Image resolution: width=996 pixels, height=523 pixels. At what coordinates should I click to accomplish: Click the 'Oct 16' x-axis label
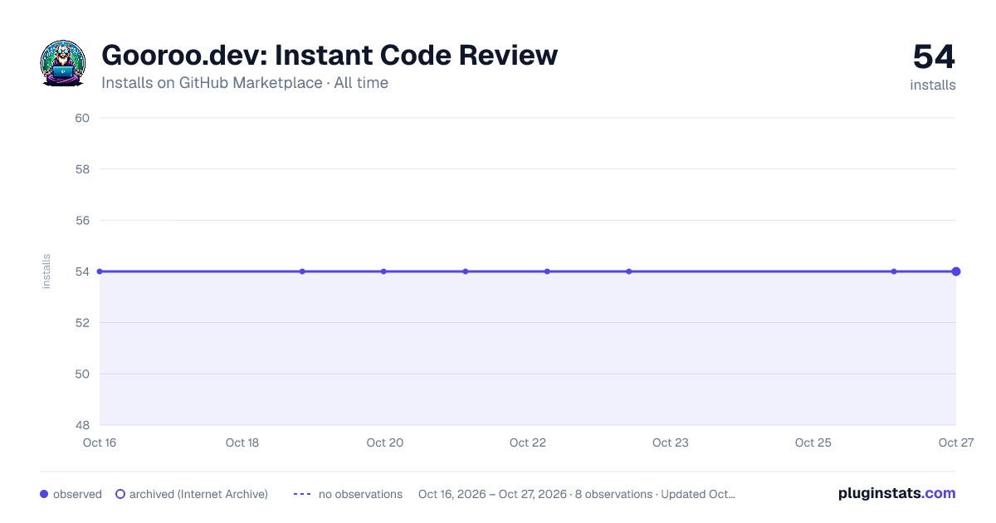(x=100, y=442)
